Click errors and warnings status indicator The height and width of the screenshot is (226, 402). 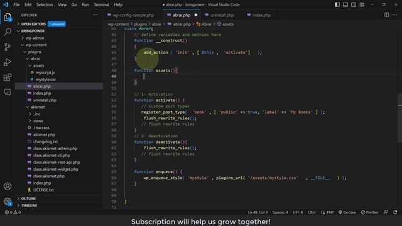click(x=13, y=212)
